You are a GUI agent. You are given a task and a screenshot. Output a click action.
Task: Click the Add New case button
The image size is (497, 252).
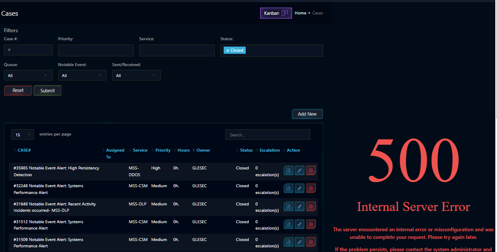[x=307, y=114]
